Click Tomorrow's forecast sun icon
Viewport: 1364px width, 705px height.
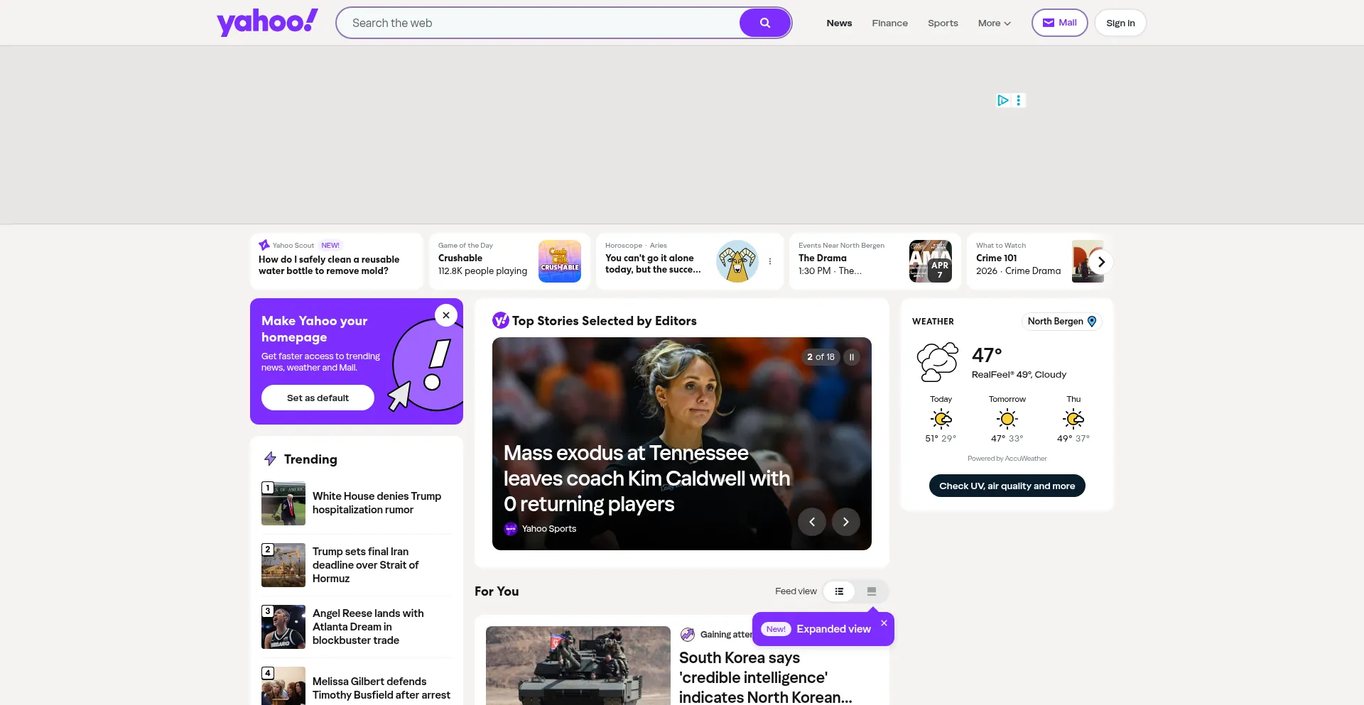(x=1007, y=419)
